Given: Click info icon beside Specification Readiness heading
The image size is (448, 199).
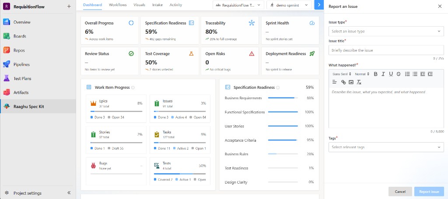Looking at the screenshot, I should 278,87.
